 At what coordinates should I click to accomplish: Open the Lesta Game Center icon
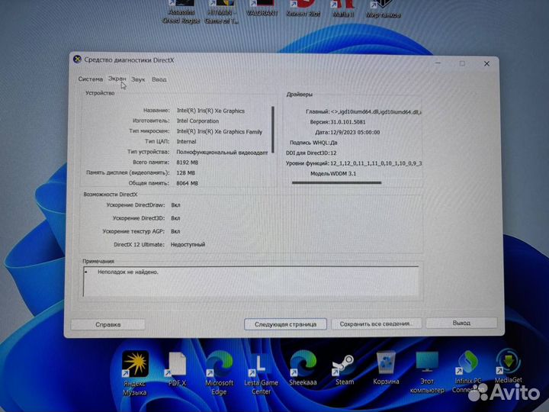(261, 362)
